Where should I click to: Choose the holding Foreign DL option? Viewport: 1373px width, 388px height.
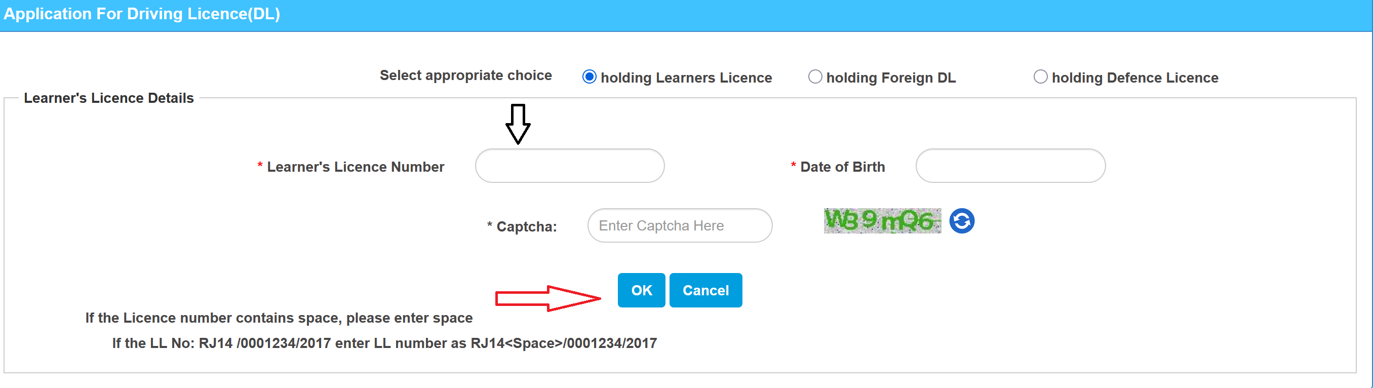click(815, 77)
